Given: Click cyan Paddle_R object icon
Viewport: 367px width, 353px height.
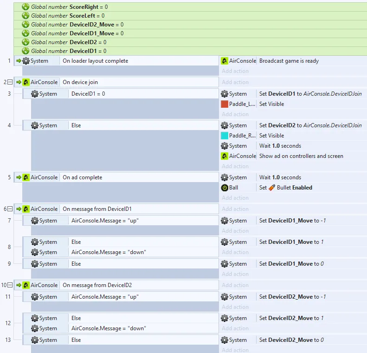Looking at the screenshot, I should click(x=225, y=136).
